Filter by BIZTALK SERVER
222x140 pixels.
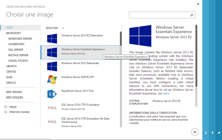click(x=18, y=55)
